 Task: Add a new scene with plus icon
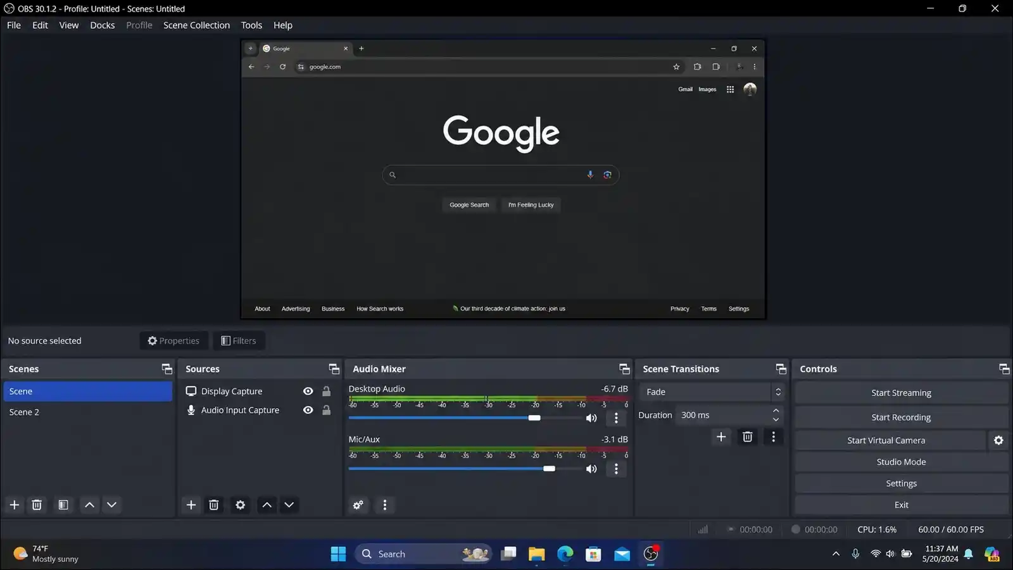[x=15, y=505]
